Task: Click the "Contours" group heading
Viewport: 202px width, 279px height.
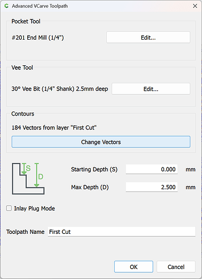Action: coord(23,114)
